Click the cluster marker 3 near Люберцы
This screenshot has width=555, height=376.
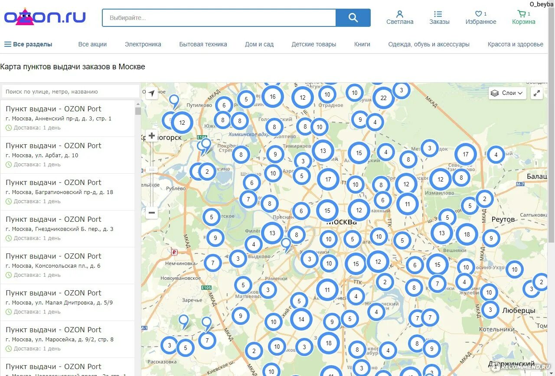coord(490,310)
